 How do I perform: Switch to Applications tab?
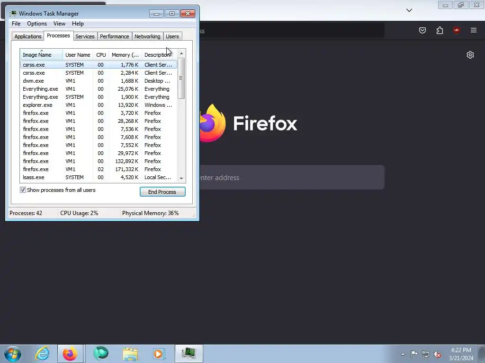[28, 36]
